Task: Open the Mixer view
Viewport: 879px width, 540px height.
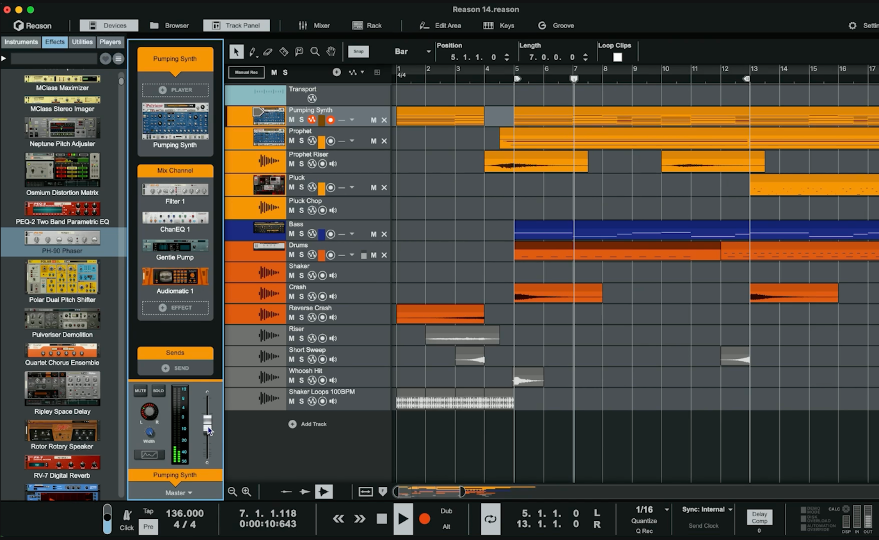Action: (x=314, y=26)
